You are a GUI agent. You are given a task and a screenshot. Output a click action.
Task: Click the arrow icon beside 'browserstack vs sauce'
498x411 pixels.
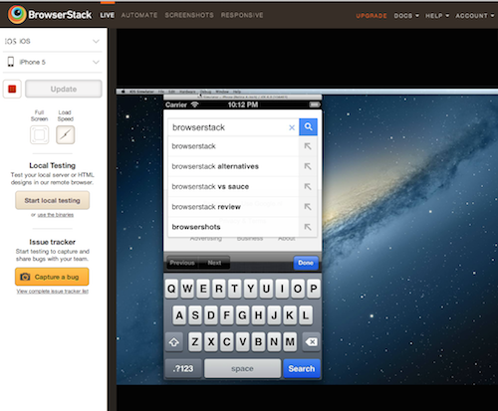pyautogui.click(x=308, y=186)
